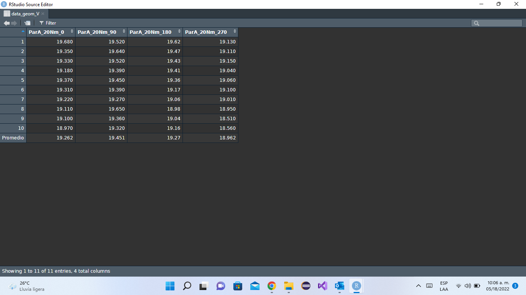Switch to RStudio on the taskbar
Viewport: 526px width, 295px height.
pyautogui.click(x=357, y=286)
